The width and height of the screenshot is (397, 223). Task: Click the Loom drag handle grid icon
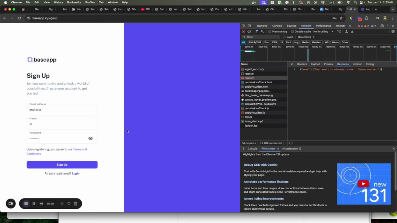[62, 203]
